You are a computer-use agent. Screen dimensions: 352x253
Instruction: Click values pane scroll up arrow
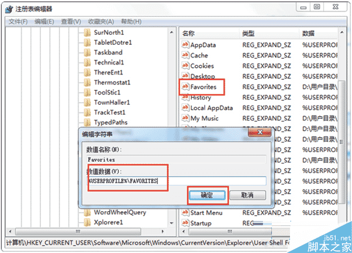pos(342,32)
